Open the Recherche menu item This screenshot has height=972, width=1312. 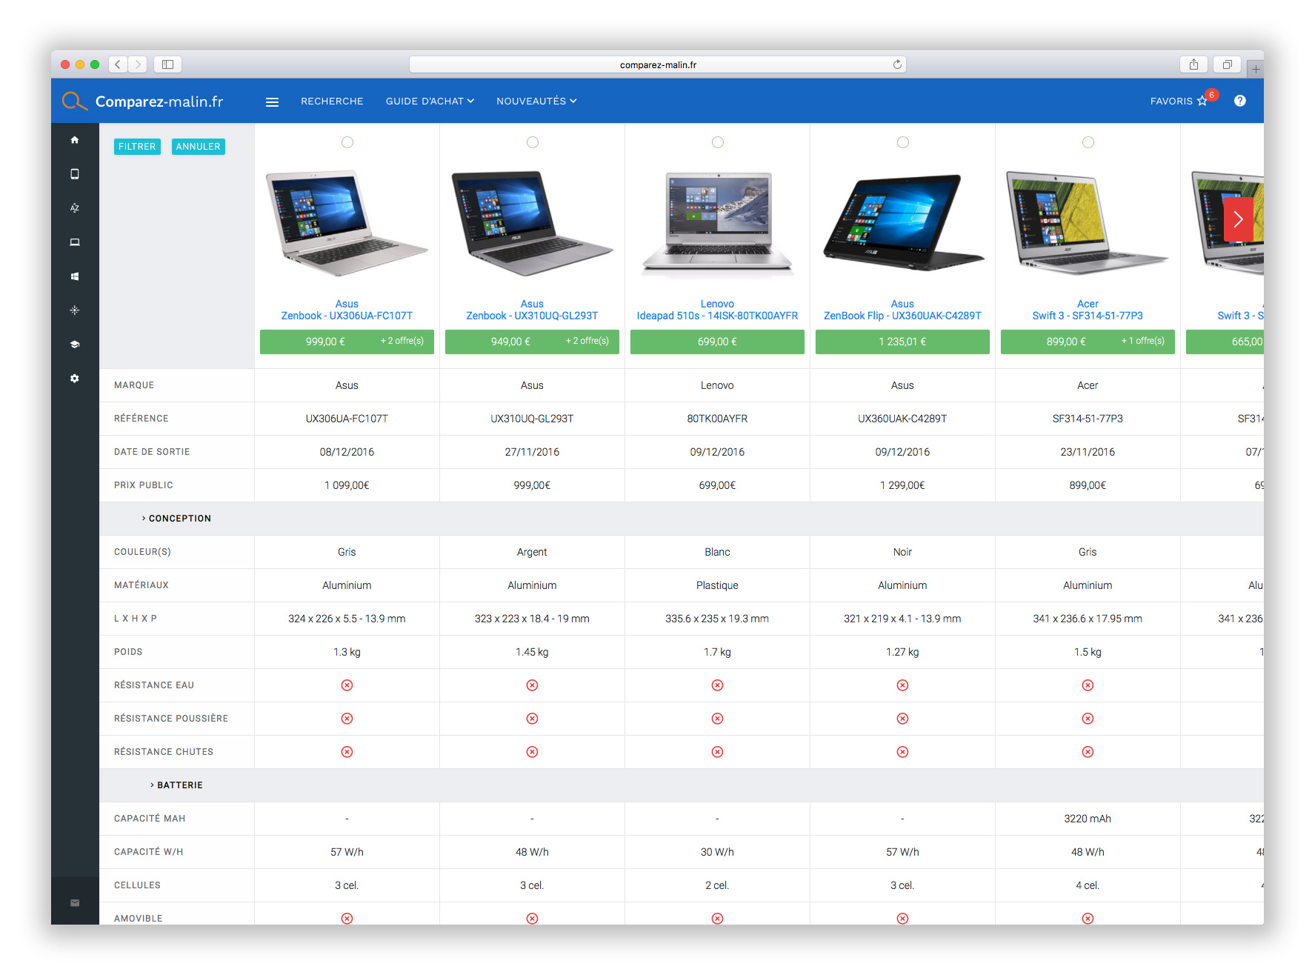(332, 101)
